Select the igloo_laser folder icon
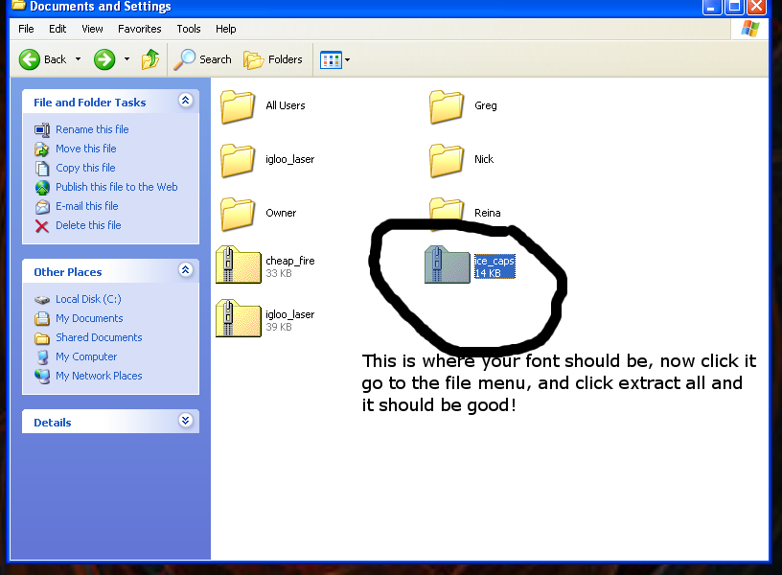The height and width of the screenshot is (575, 782). coord(238,160)
